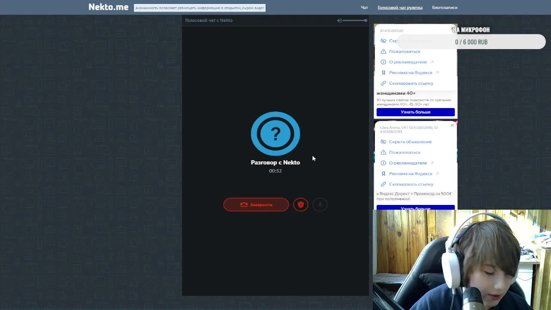Click the 'Голосовой чат с Nekto' header
Image resolution: width=551 pixels, height=310 pixels.
coord(209,20)
